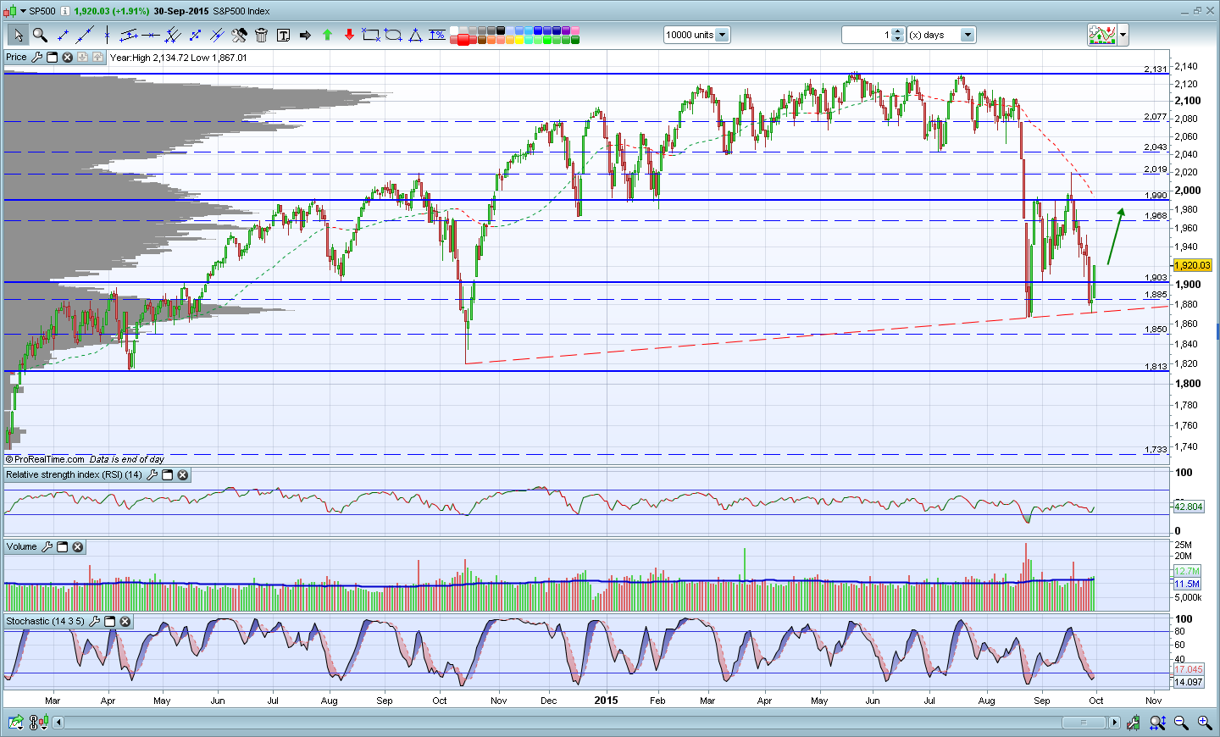Pick the white color swatch
1220x737 pixels.
click(x=455, y=30)
